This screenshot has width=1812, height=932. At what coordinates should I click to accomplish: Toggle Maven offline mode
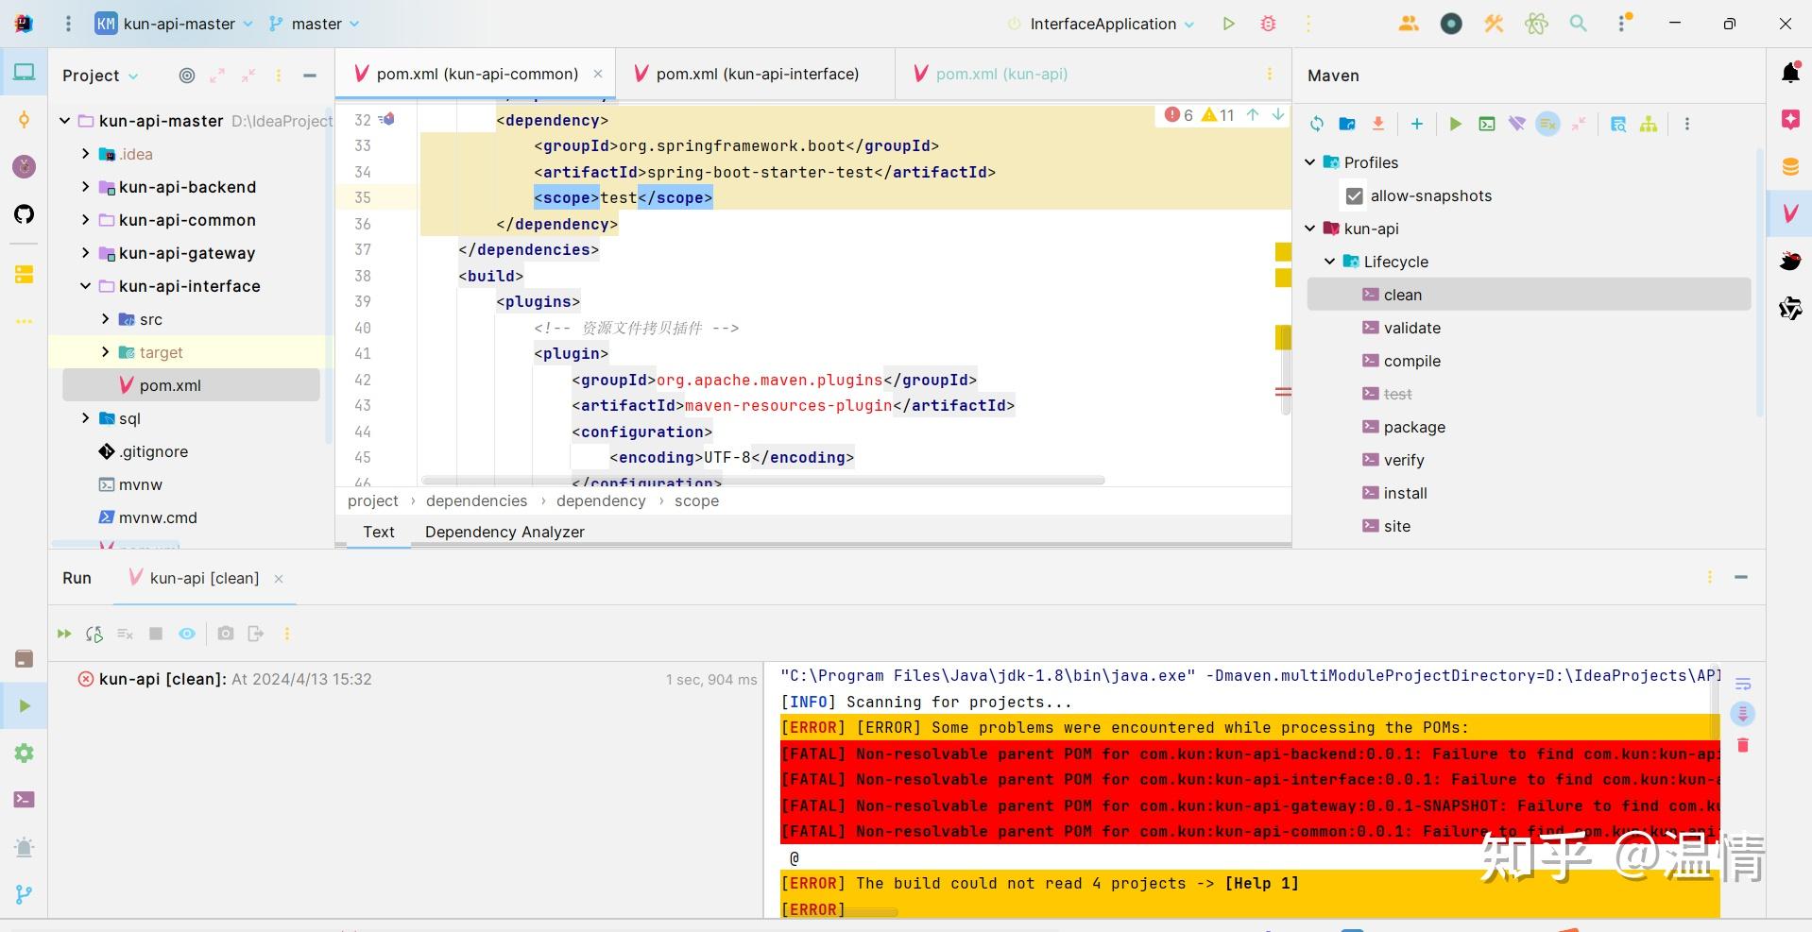pos(1516,124)
